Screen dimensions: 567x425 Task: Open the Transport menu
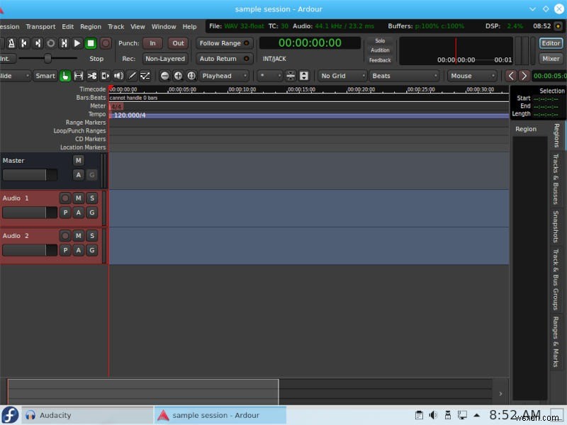point(40,27)
